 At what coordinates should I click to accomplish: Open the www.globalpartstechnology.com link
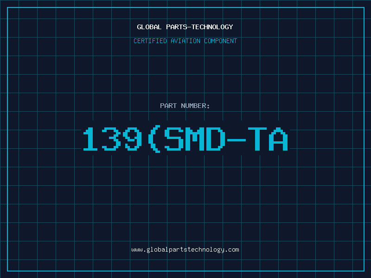[x=185, y=250]
